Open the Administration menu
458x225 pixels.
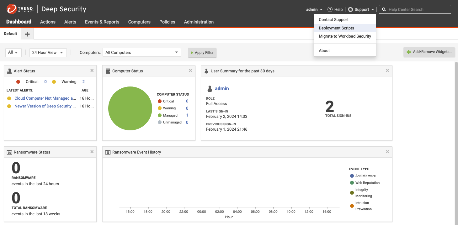click(199, 22)
